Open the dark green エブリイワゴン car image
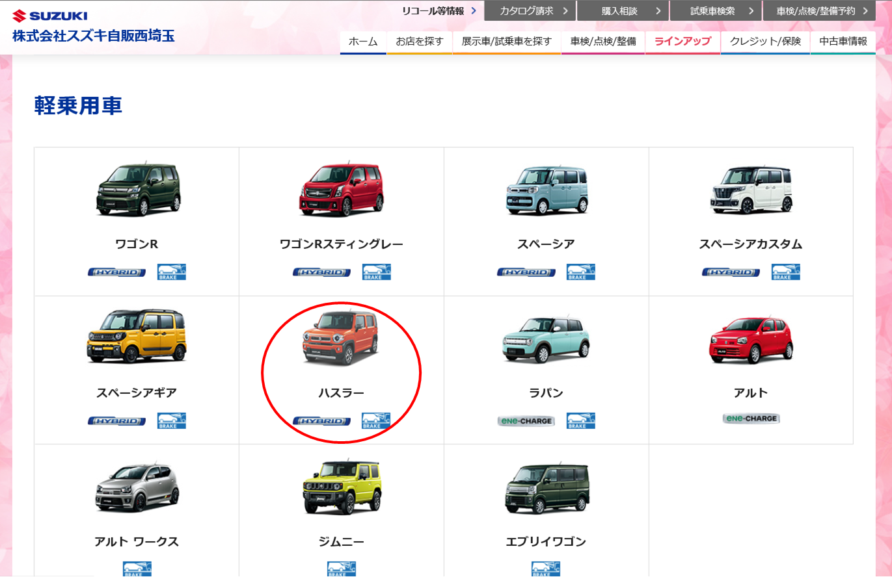Image resolution: width=892 pixels, height=577 pixels. 547,489
